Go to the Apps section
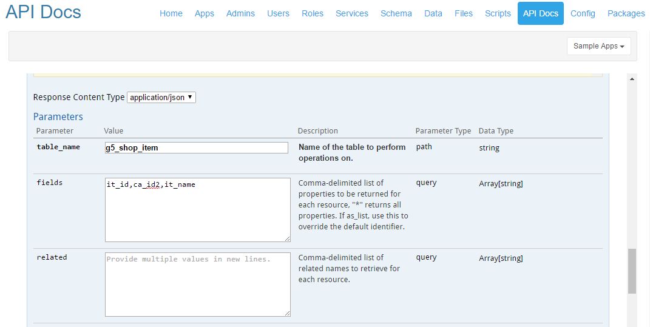This screenshot has height=327, width=650. point(204,13)
